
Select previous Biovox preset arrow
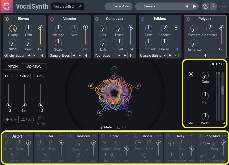29,55
